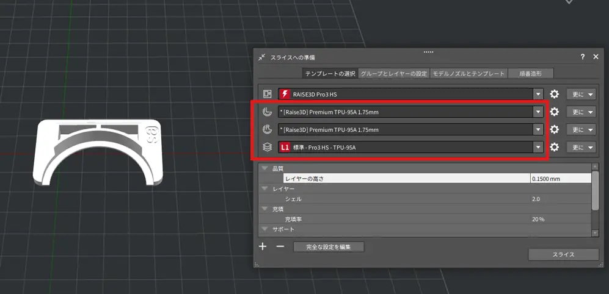Click the レイヤーの高さ value field 0.1500 mm
609x294 pixels.
(x=560, y=179)
